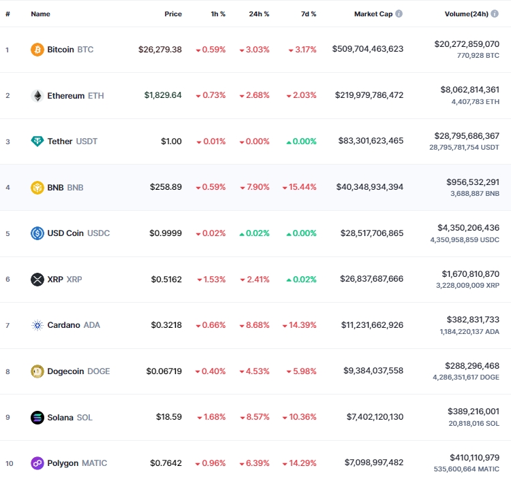
Task: Click Bitcoin price $26,279.38
Action: click(x=160, y=50)
